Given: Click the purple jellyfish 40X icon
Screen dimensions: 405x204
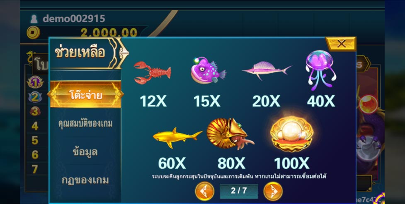Looking at the screenshot, I should 321,70.
